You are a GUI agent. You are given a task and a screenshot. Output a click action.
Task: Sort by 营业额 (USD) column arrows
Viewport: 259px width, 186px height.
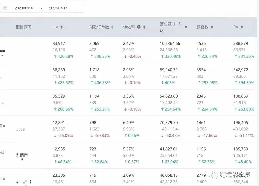click(186, 27)
